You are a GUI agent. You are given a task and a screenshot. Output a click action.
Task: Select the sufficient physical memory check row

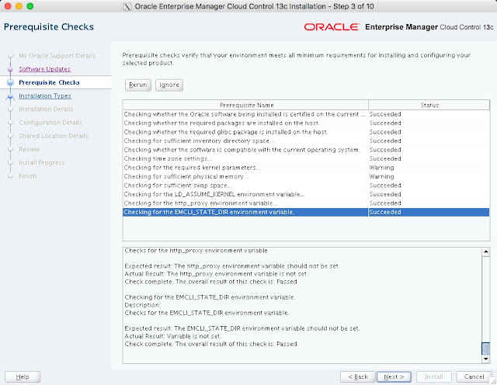coord(306,176)
